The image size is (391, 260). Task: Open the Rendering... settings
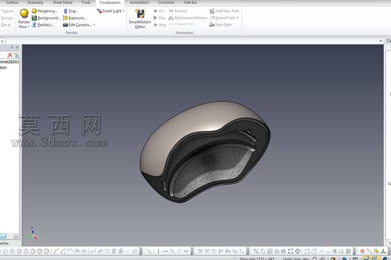(45, 11)
